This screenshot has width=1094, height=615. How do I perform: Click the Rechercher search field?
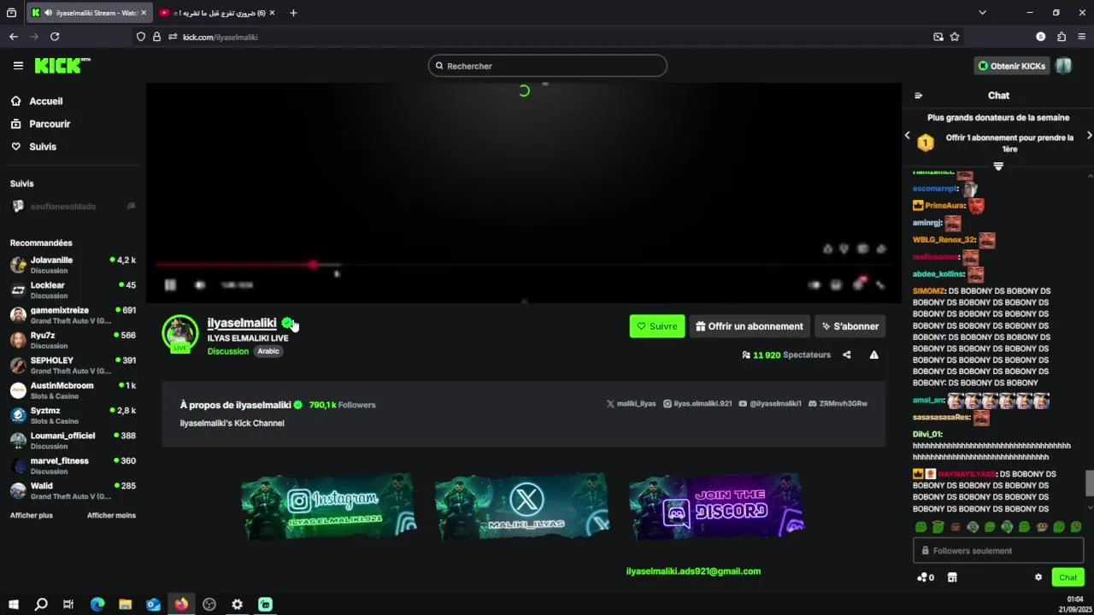pos(547,66)
